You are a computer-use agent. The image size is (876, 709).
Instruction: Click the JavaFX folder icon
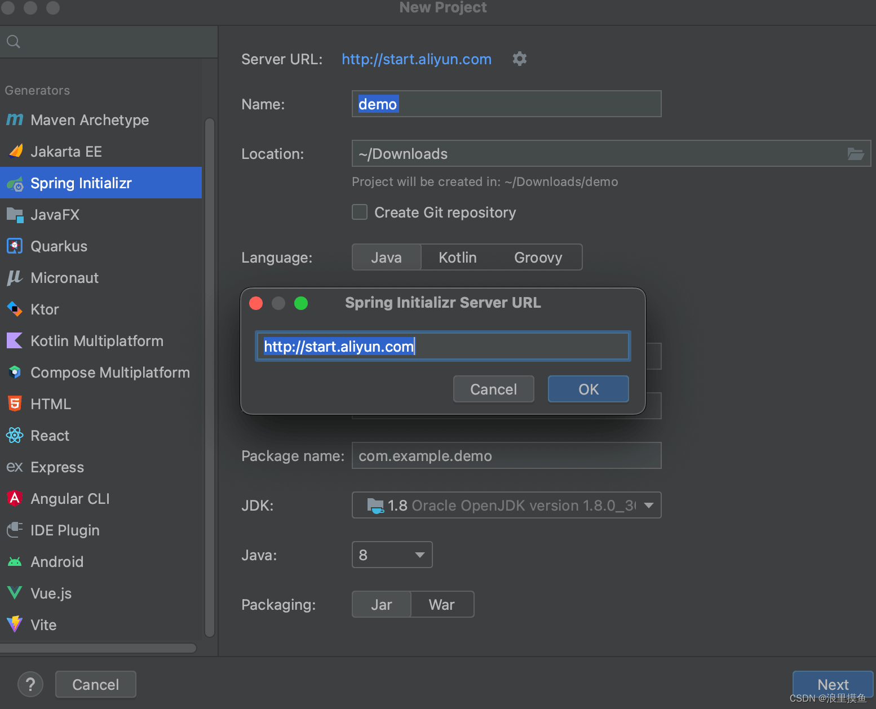point(15,215)
